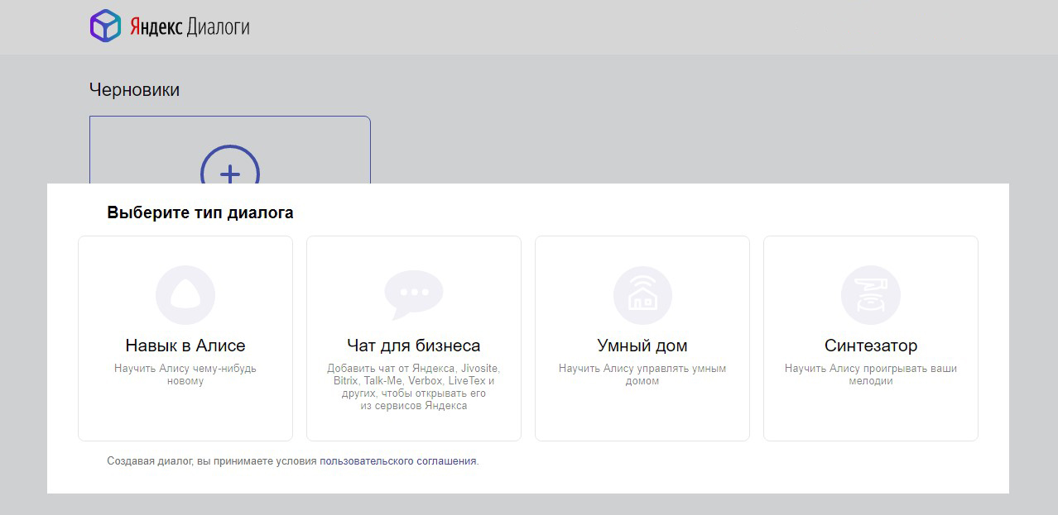Choose the "Чат для бизнеса" title

click(x=413, y=346)
